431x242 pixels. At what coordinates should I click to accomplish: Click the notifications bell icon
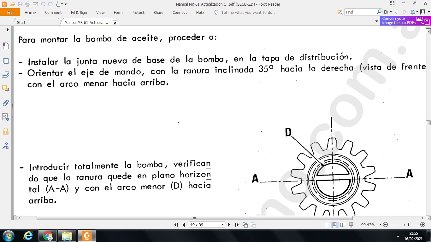[413, 12]
